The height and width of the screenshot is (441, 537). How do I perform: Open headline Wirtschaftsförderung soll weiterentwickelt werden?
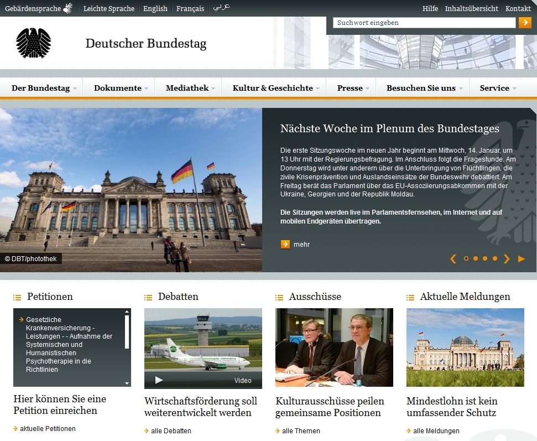coord(201,407)
